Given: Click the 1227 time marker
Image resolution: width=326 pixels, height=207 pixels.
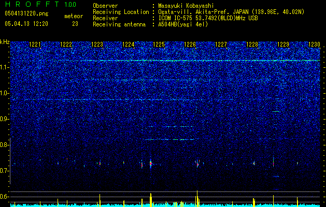Looking at the screenshot, I should [221, 44].
